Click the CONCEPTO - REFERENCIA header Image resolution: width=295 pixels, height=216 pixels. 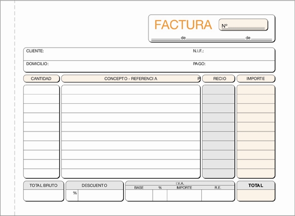(x=131, y=78)
